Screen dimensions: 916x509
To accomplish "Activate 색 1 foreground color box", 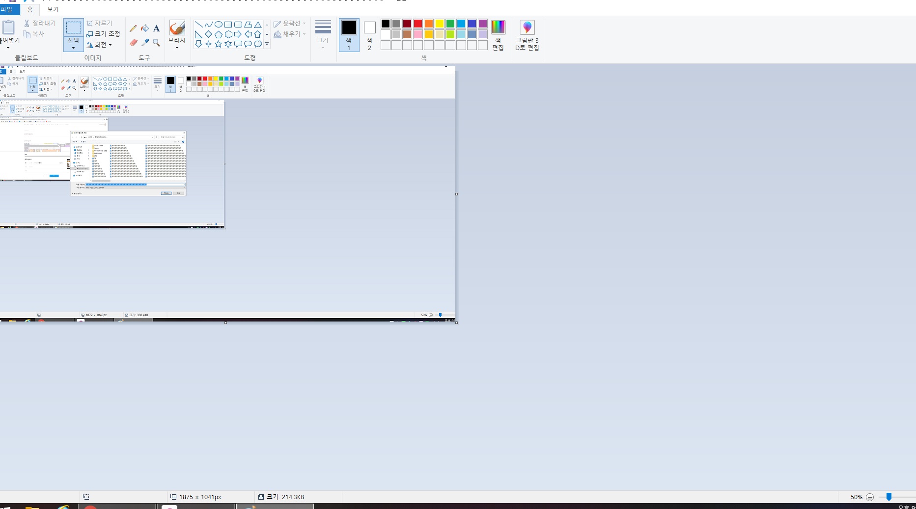I will coord(349,35).
